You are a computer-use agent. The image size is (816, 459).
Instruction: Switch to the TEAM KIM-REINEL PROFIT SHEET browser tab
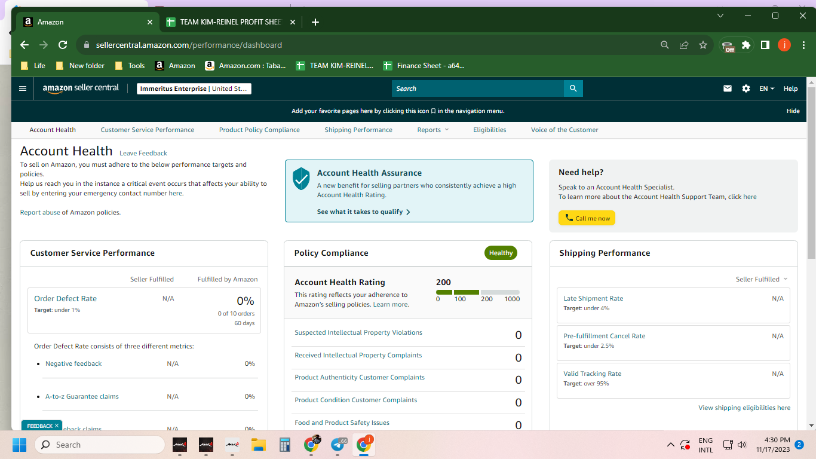(x=231, y=22)
